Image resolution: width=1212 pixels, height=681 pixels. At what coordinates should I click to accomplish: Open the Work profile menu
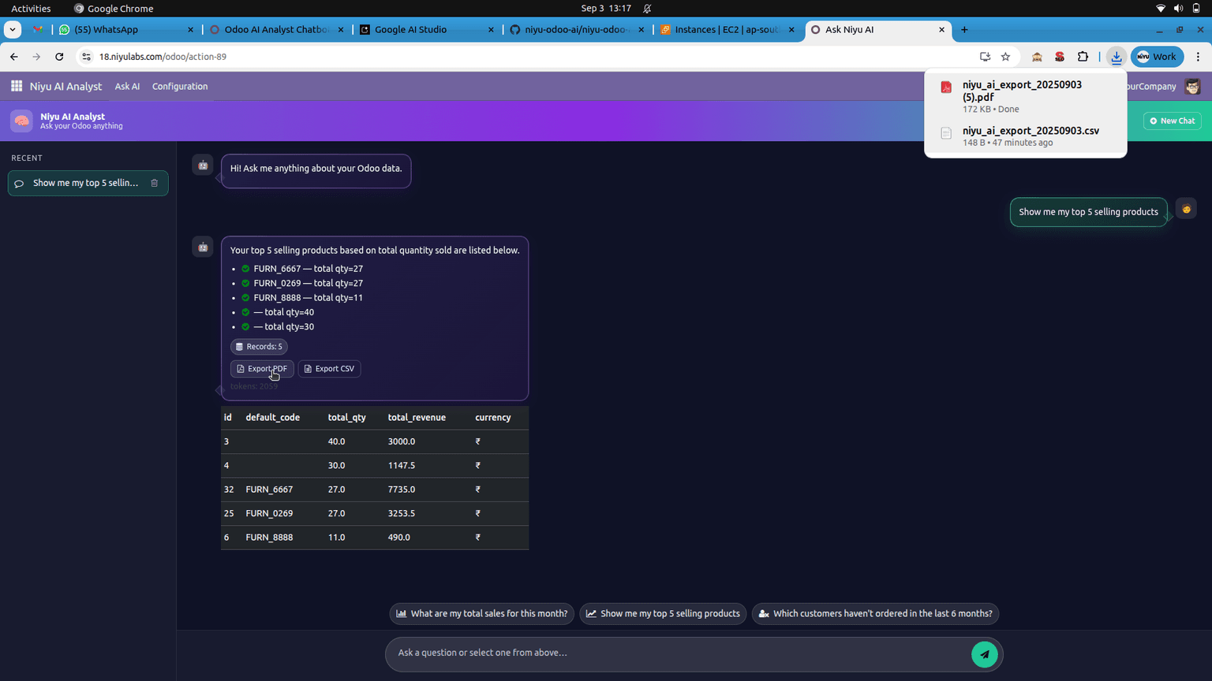point(1157,57)
